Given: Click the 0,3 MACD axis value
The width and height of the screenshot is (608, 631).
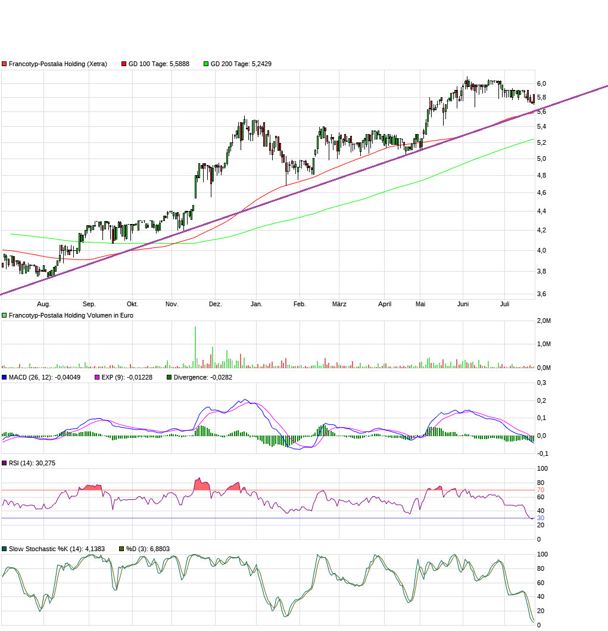Looking at the screenshot, I should click(542, 383).
